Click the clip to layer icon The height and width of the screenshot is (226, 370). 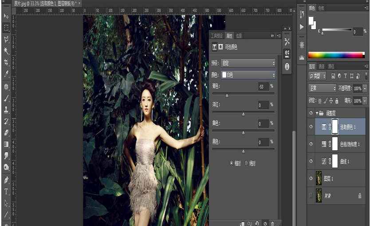(242, 224)
